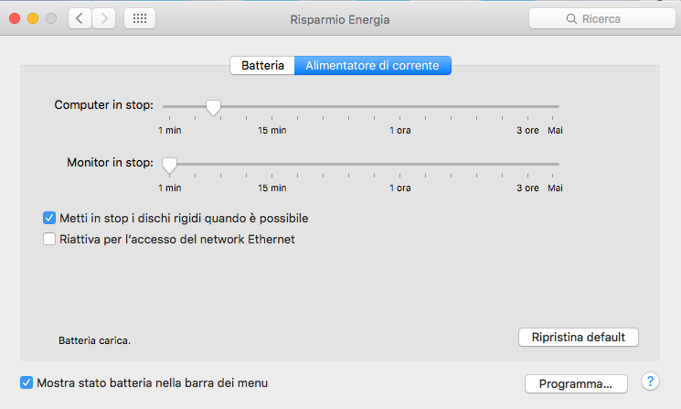Click the forward navigation arrow
The image size is (681, 409).
click(104, 18)
